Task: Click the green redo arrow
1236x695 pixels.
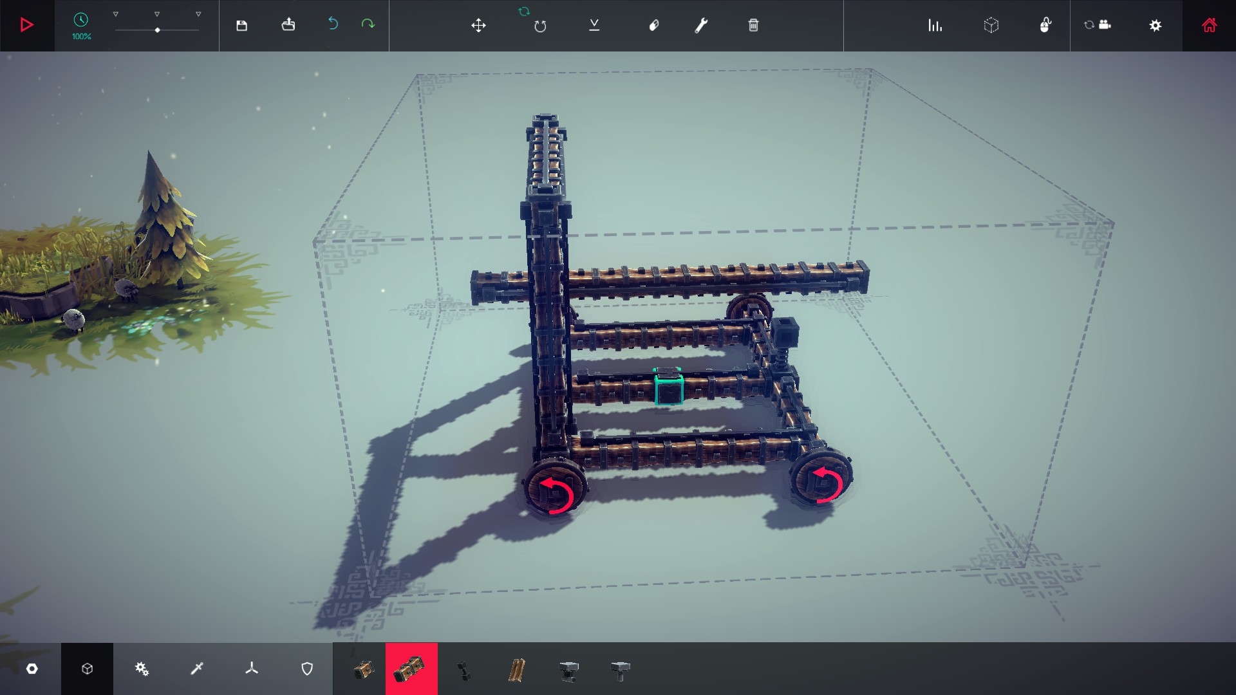Action: tap(368, 24)
